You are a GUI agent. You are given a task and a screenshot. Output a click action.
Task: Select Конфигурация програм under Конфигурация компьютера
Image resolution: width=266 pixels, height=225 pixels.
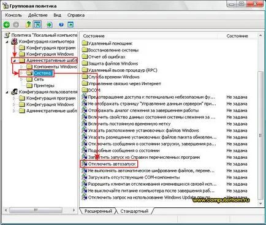[51, 48]
